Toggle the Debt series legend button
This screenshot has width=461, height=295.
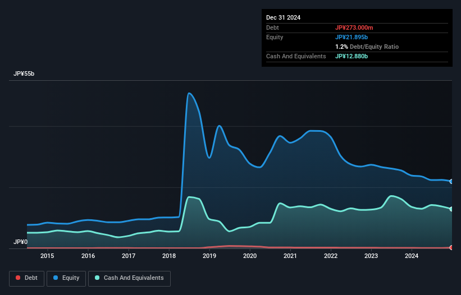[x=27, y=278]
